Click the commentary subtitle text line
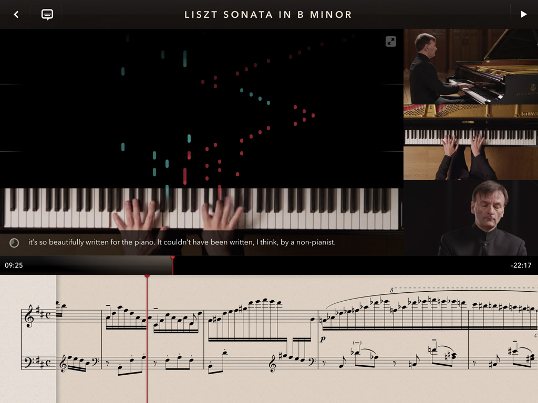The width and height of the screenshot is (538, 403). (182, 242)
